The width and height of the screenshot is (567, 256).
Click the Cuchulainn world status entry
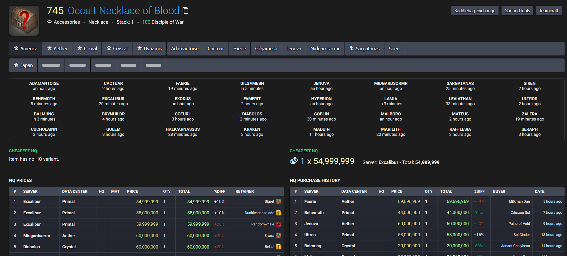point(44,132)
